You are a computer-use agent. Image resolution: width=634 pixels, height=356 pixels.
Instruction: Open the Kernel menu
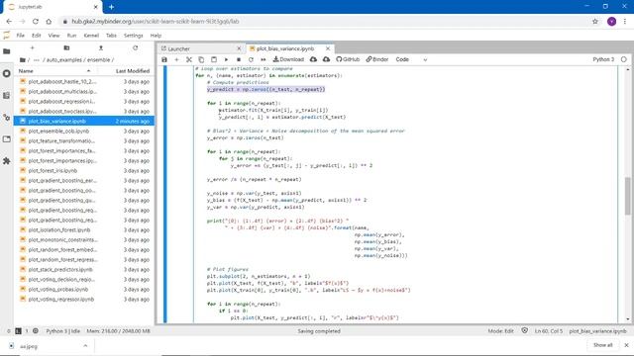pyautogui.click(x=91, y=36)
